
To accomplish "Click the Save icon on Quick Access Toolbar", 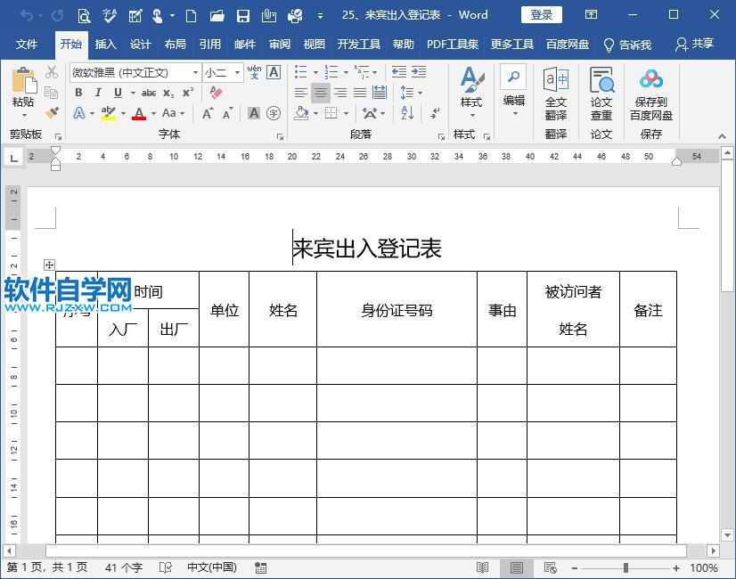I will pyautogui.click(x=242, y=15).
